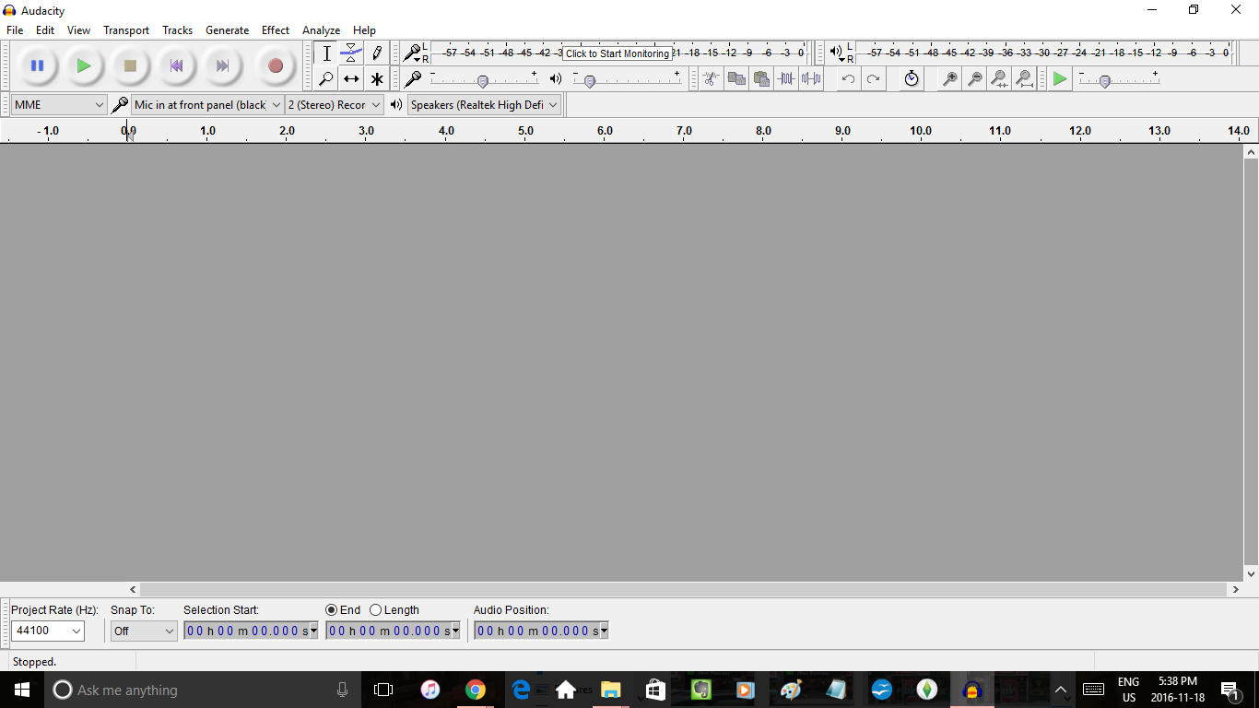Viewport: 1259px width, 708px height.
Task: Skip to the start of the project
Action: click(x=176, y=65)
